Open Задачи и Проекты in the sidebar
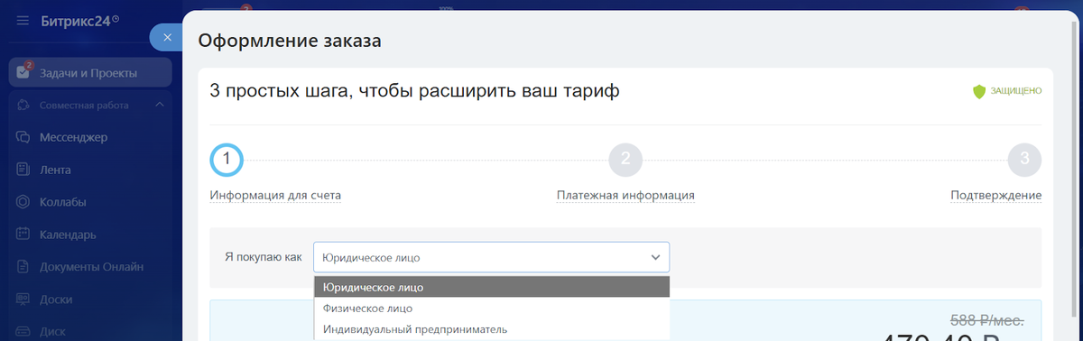1083x341 pixels. tap(90, 73)
